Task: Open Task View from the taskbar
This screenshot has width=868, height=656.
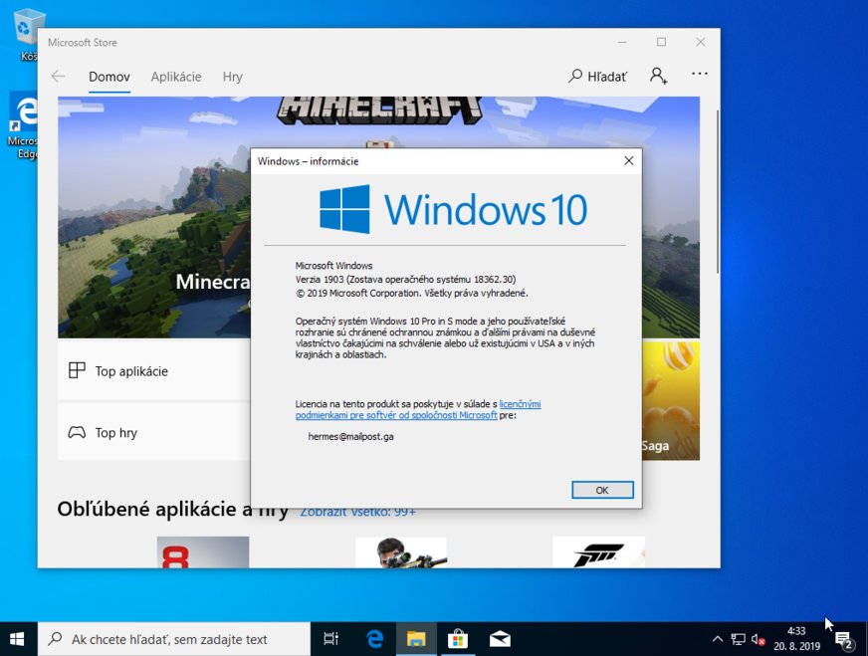Action: 331,639
